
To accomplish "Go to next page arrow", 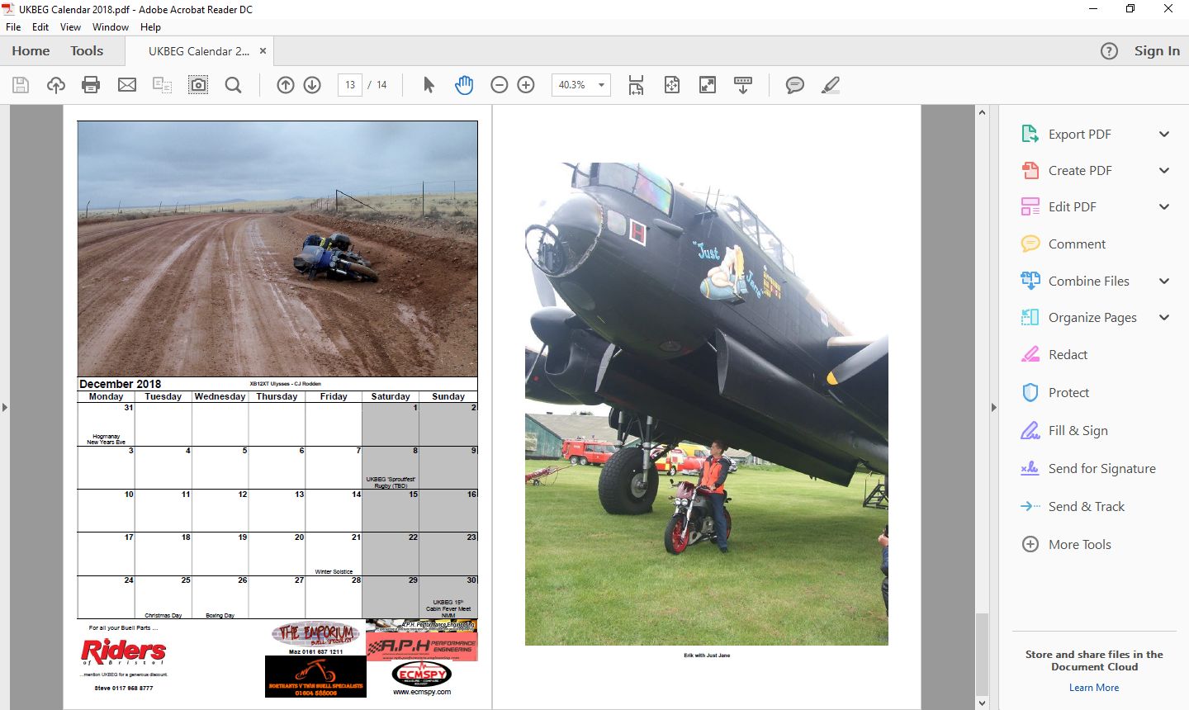I will pos(312,85).
